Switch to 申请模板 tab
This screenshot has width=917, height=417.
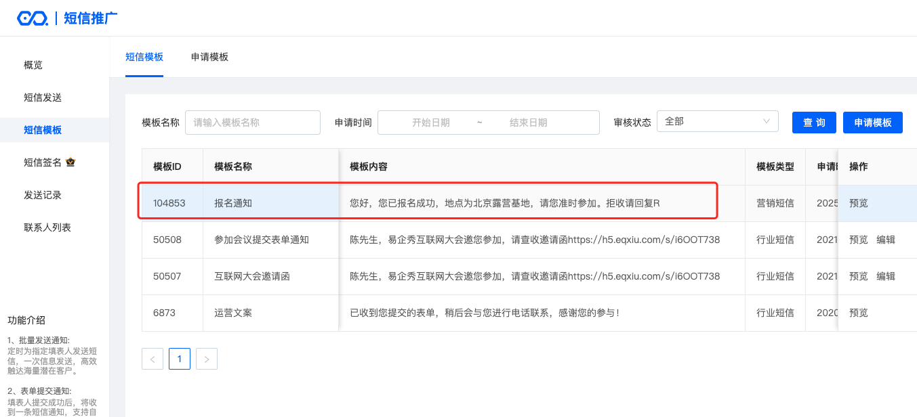[x=209, y=57]
